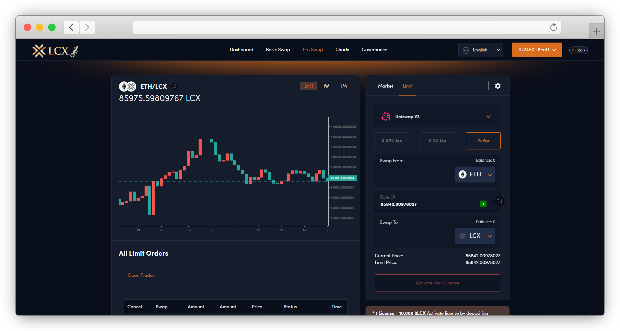Expand the Uniswap V3 exchange selector

tap(438, 116)
